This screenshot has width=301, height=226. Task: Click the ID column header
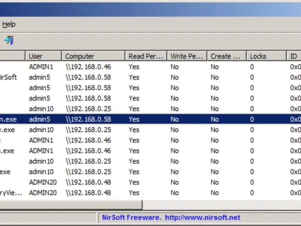(293, 56)
